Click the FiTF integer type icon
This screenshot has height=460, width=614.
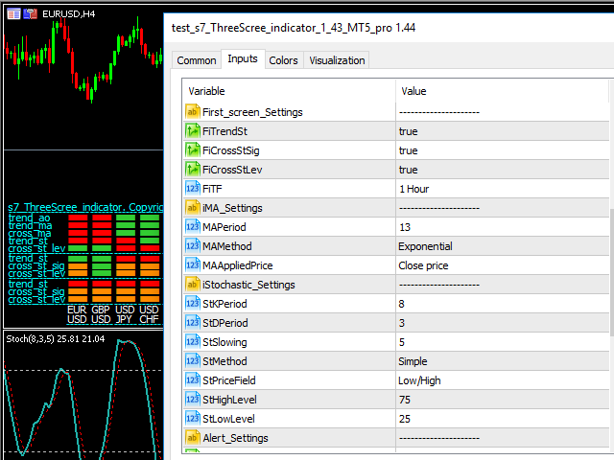pos(192,189)
